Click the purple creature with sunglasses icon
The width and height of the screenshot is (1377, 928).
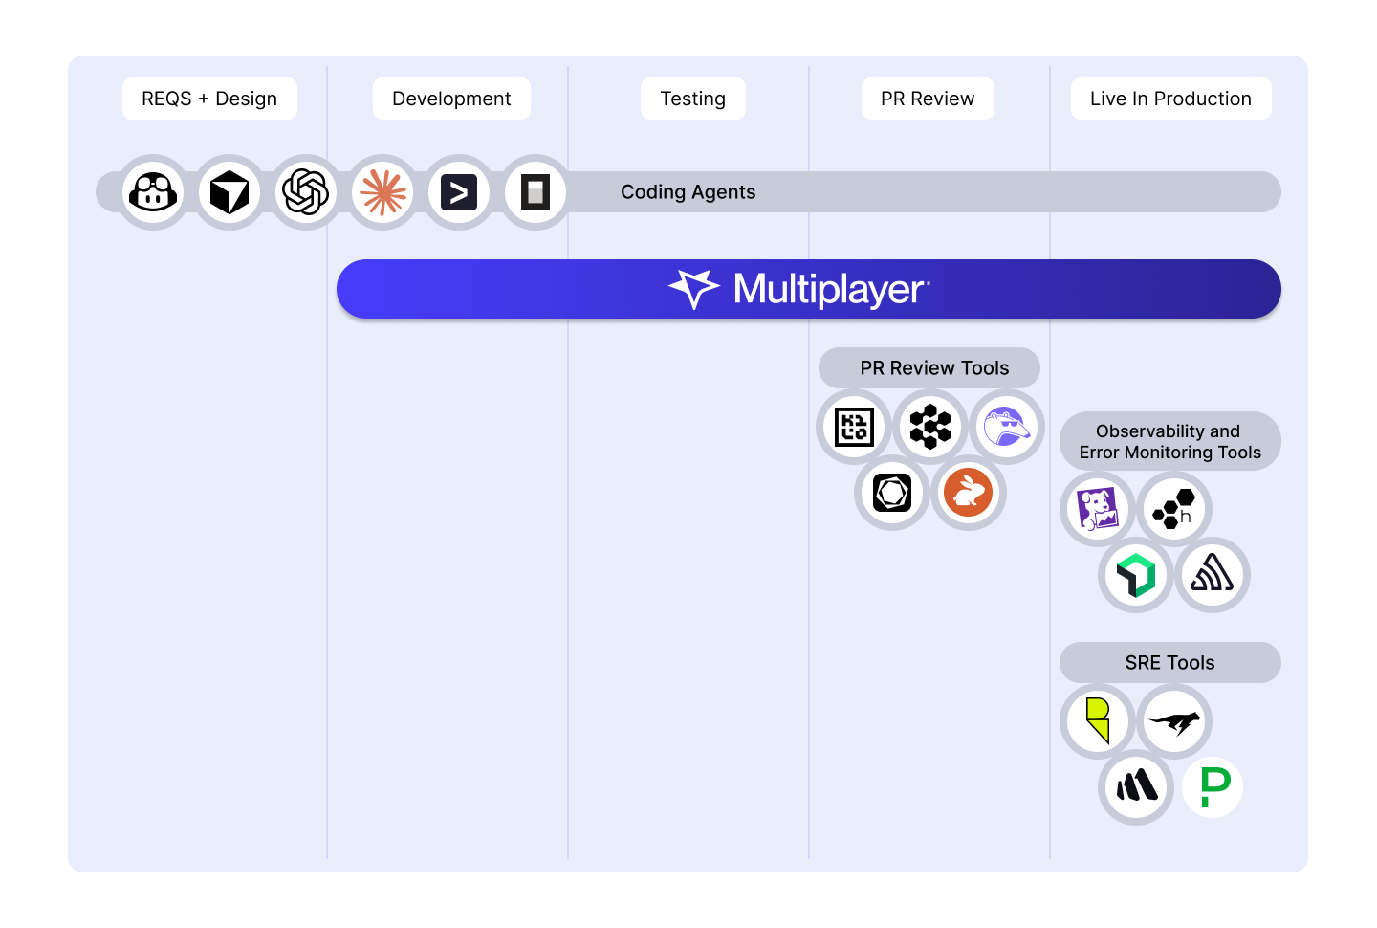pyautogui.click(x=1007, y=427)
